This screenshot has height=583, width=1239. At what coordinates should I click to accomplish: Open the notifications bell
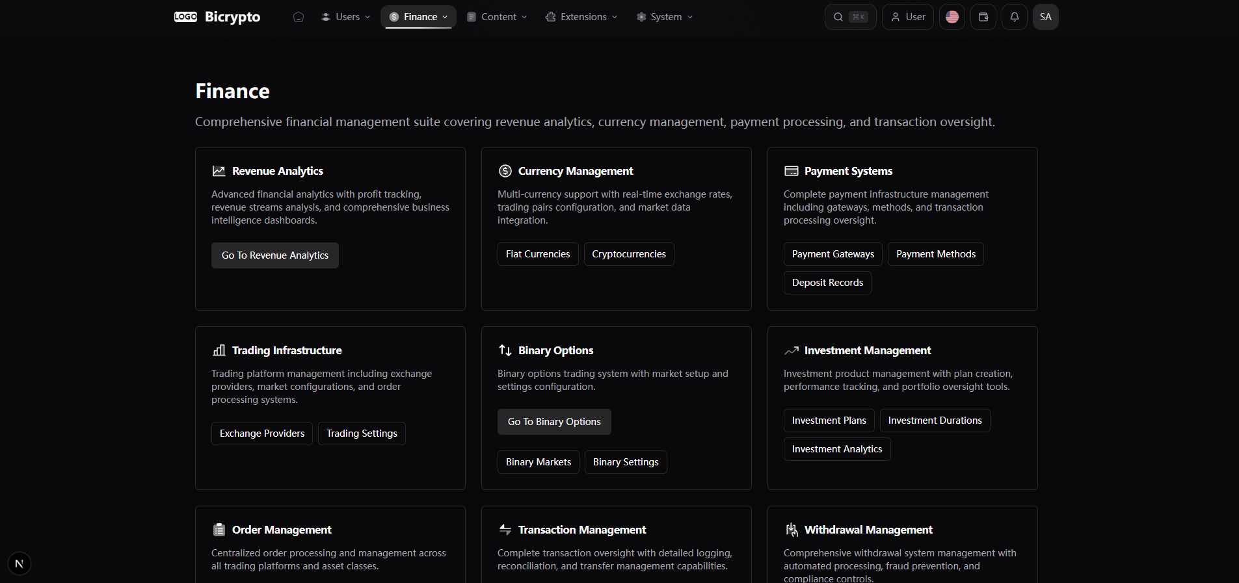[x=1014, y=17]
